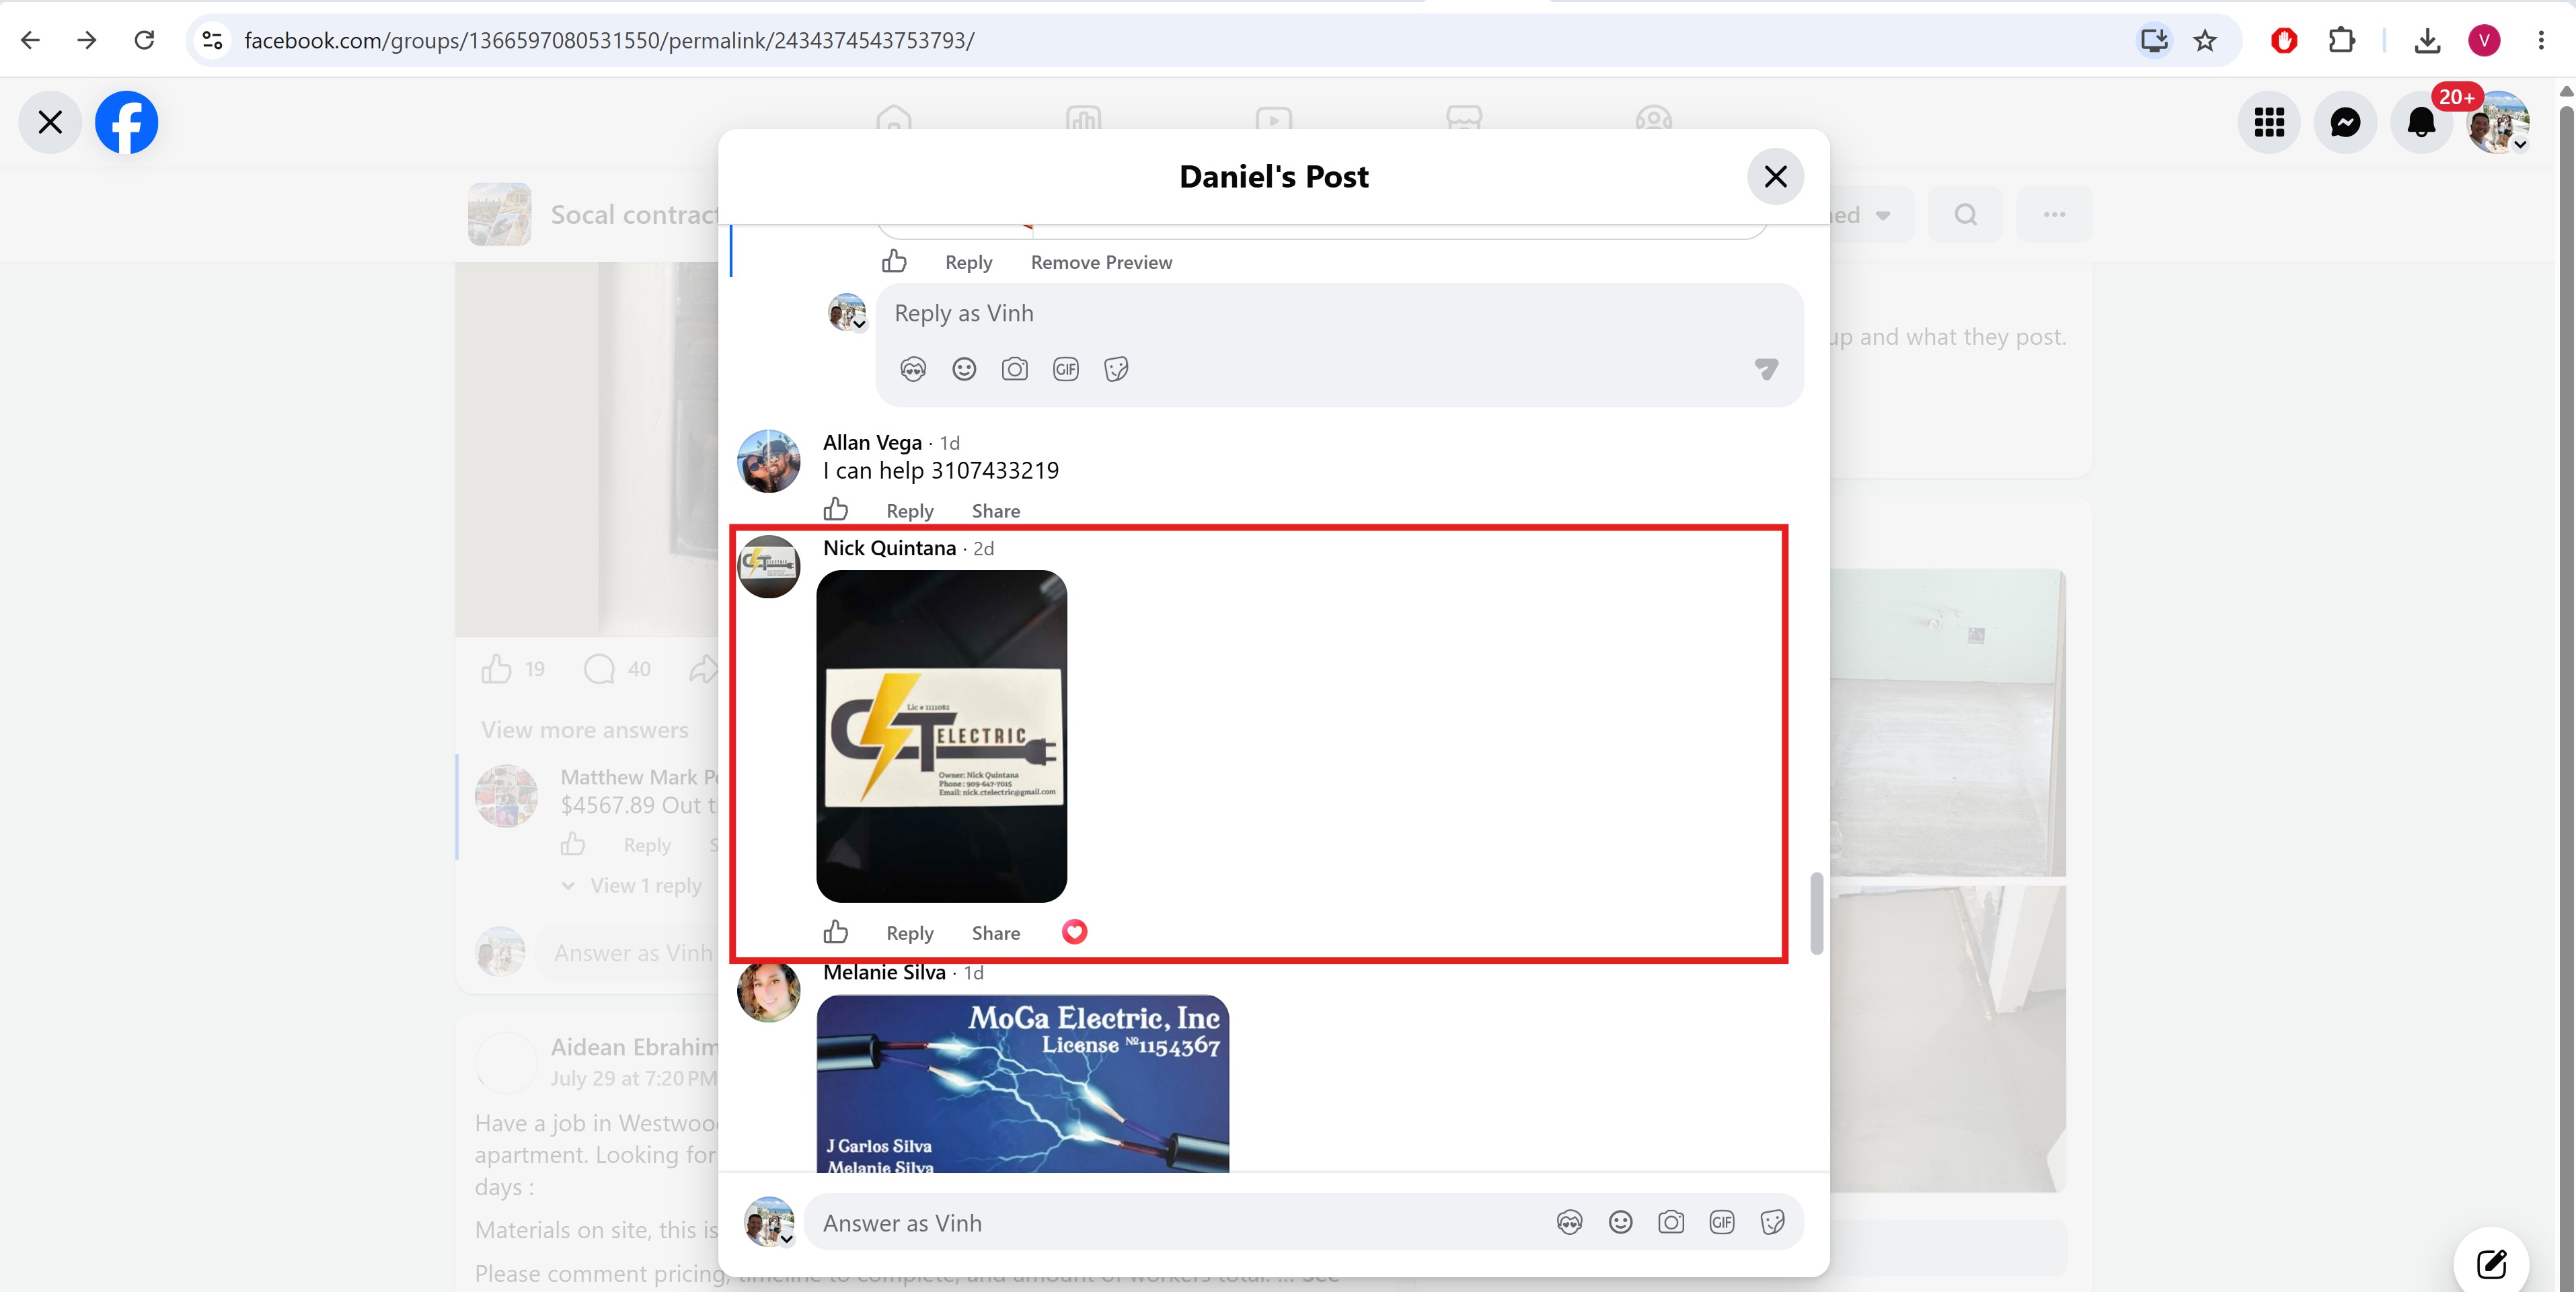
Task: Open the browser downloads panel
Action: (x=2427, y=40)
